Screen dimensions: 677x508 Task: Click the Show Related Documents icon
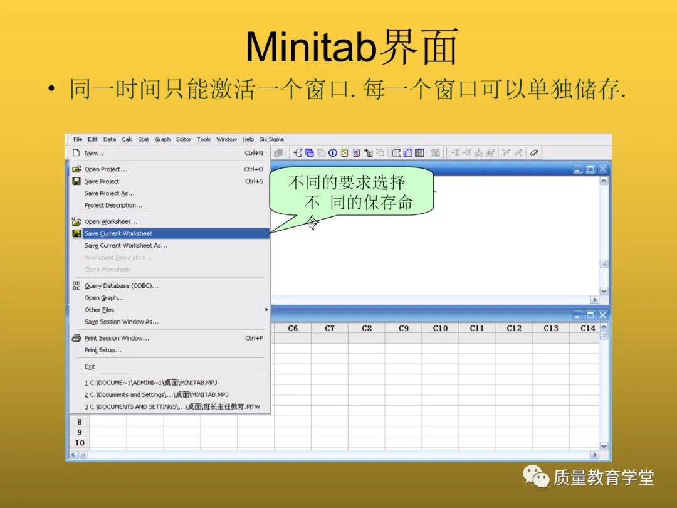pos(368,152)
